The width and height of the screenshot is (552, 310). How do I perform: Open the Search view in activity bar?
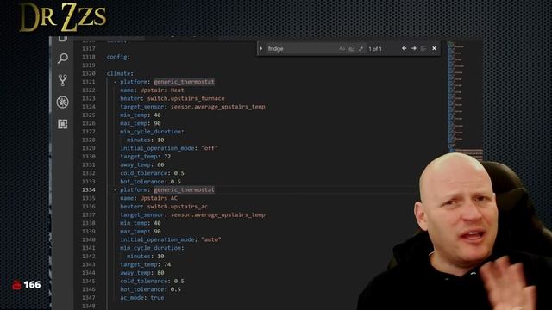tap(63, 58)
